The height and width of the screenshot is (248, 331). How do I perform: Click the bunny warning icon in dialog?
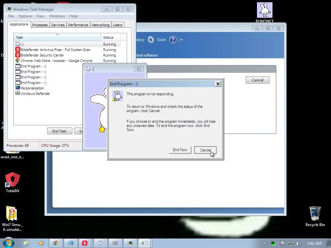click(118, 96)
